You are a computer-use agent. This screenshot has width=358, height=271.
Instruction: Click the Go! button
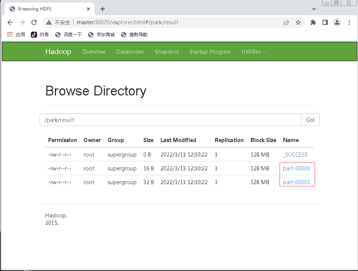click(x=310, y=120)
